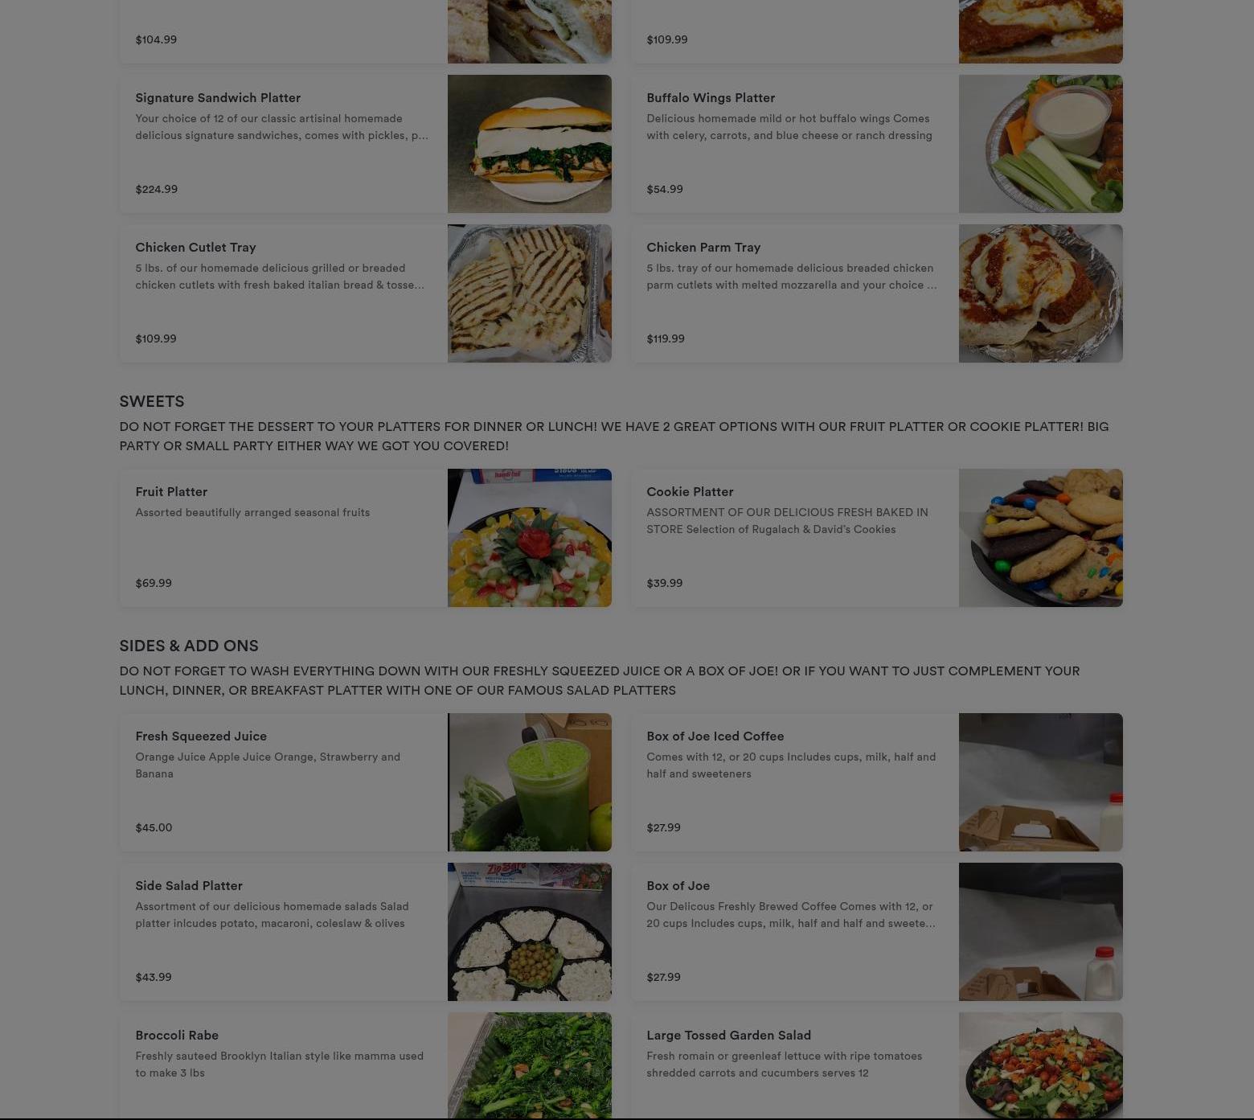1254x1120 pixels.
Task: Click the green juice photo
Action: coord(529,782)
